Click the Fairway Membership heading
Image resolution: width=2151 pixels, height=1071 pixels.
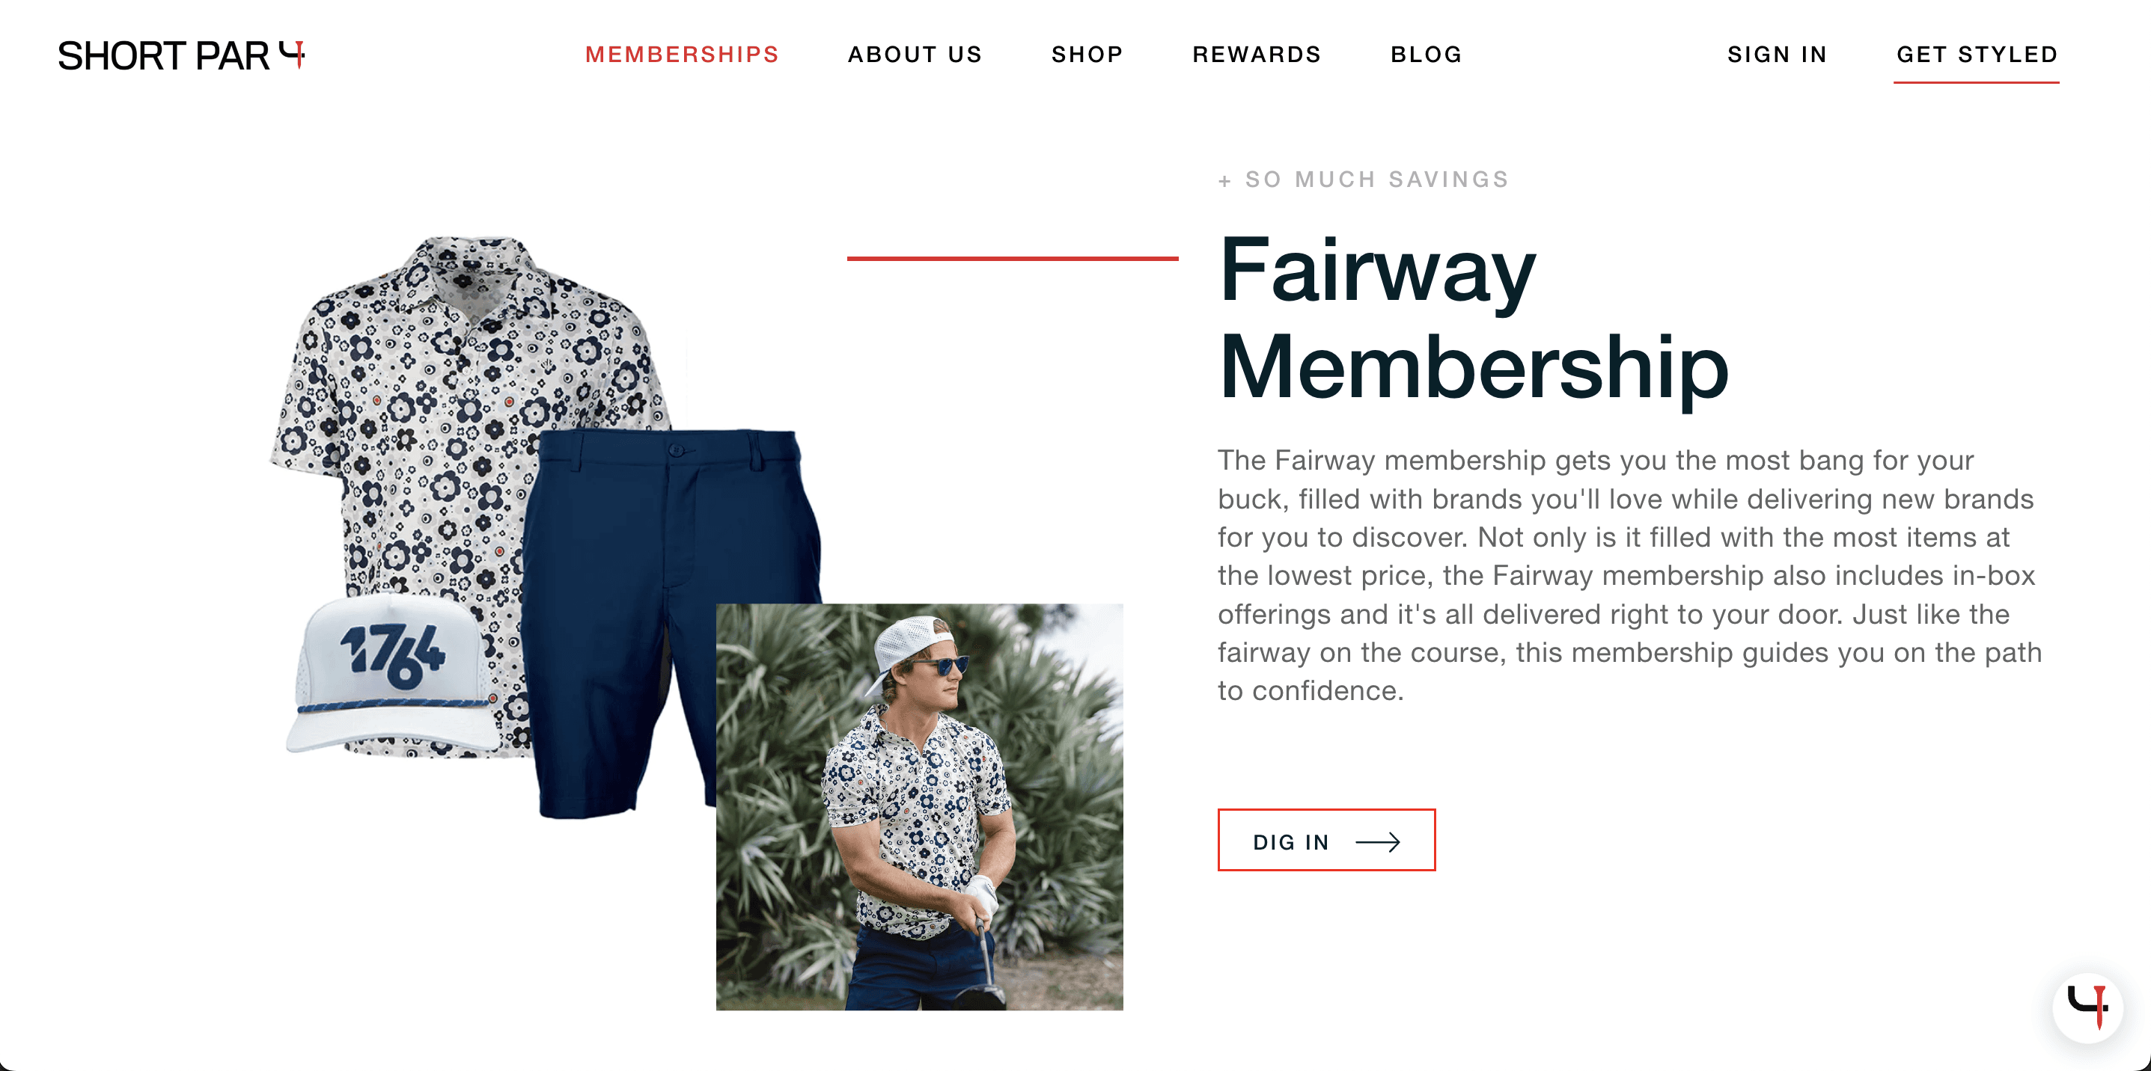tap(1472, 319)
